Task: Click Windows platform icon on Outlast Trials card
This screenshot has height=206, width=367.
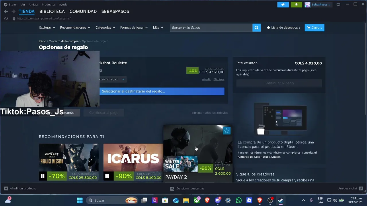Action: coord(42,176)
